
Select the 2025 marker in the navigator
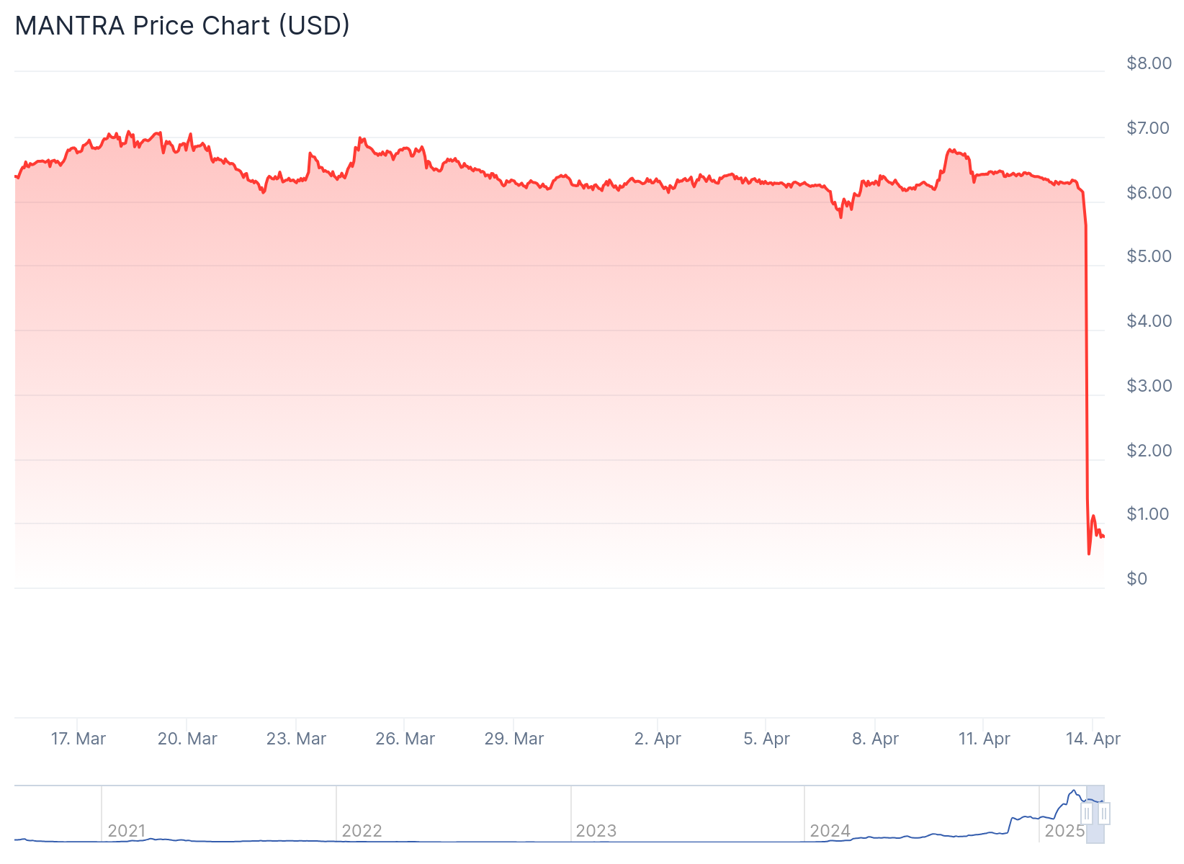pyautogui.click(x=1064, y=831)
